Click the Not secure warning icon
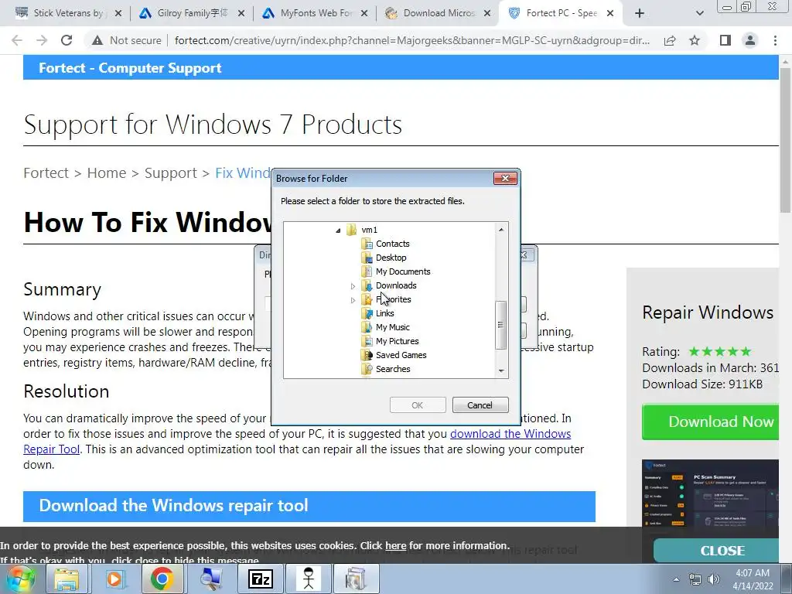The height and width of the screenshot is (594, 792). pos(97,40)
